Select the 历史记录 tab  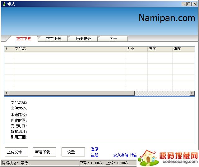[x=83, y=39]
